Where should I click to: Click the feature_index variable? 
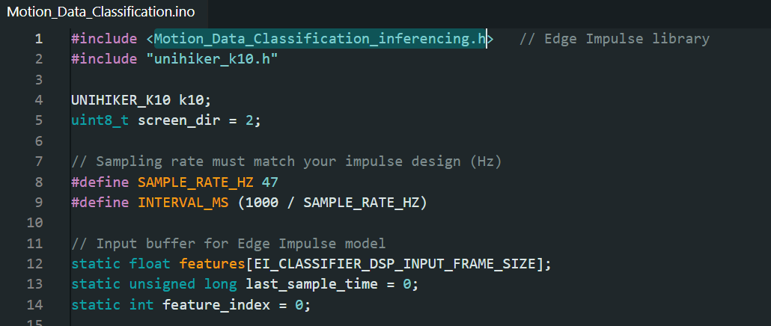click(216, 305)
